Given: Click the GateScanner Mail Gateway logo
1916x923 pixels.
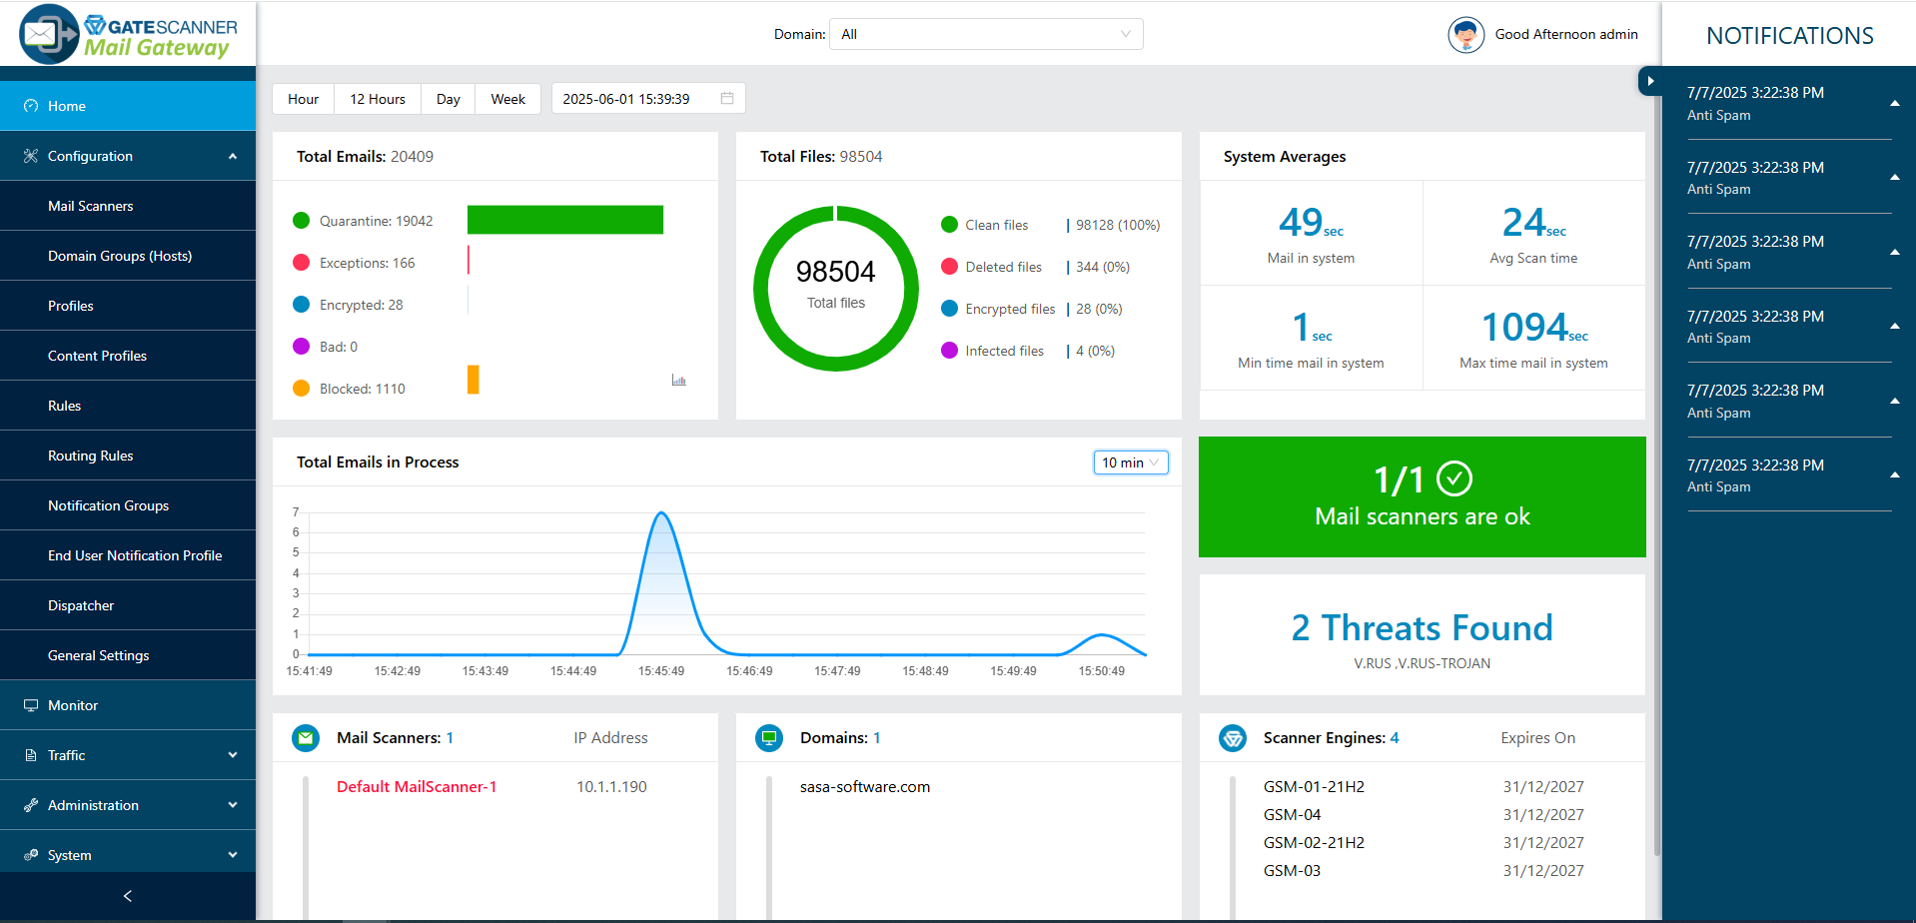Looking at the screenshot, I should (128, 35).
